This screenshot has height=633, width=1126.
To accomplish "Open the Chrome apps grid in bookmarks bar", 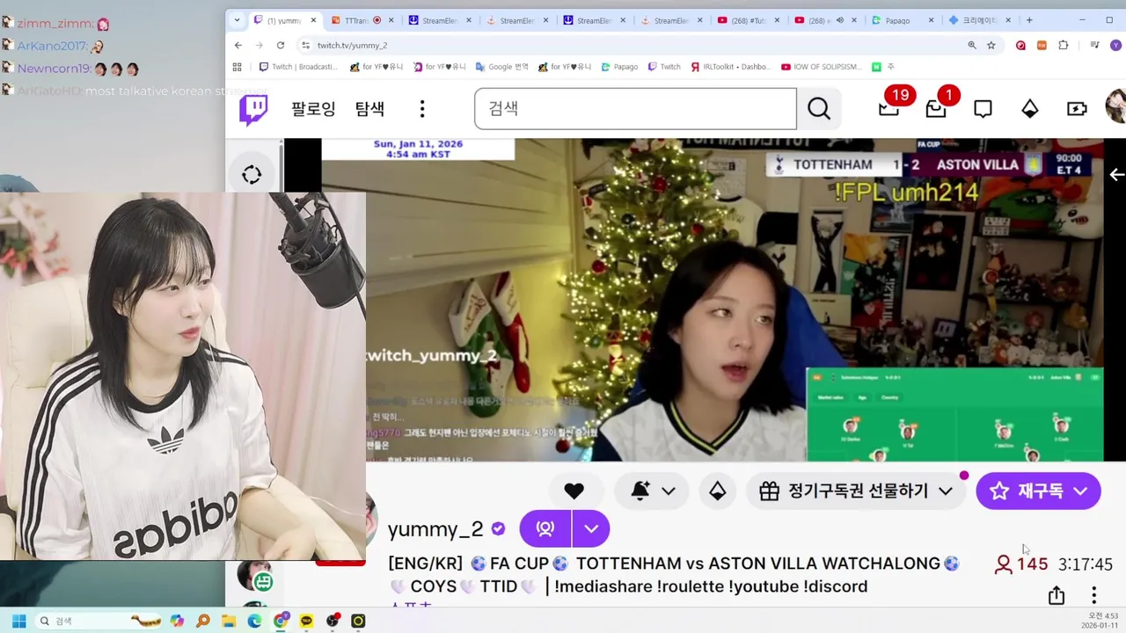I will tap(237, 67).
